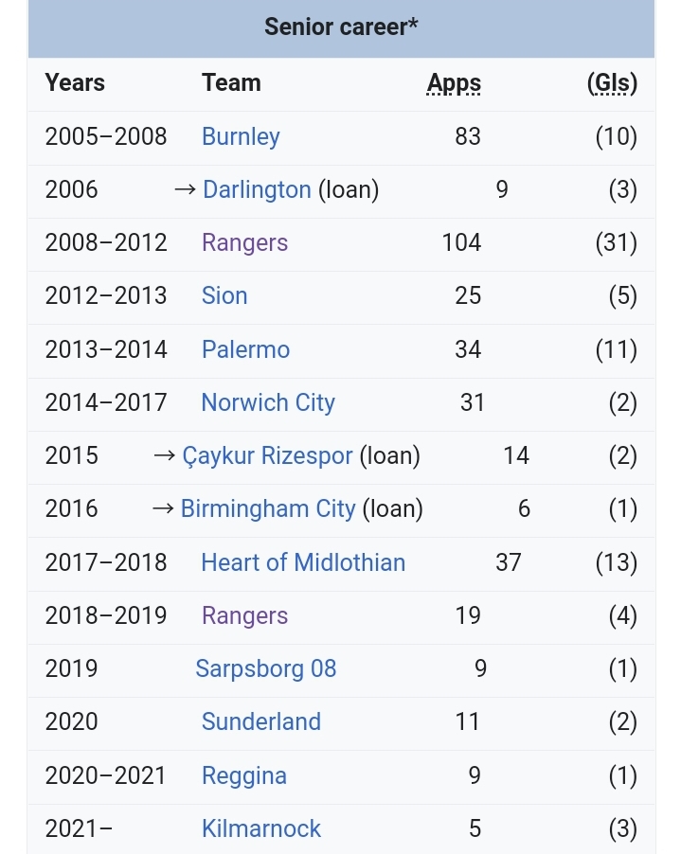Open Rangers link in the 2008–2012 row
This screenshot has height=854, width=681.
[244, 242]
